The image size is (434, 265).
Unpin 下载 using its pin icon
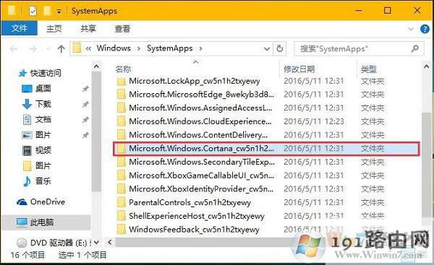pos(85,104)
